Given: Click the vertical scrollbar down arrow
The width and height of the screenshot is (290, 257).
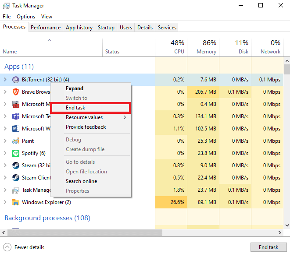Looking at the screenshot, I should 287,225.
